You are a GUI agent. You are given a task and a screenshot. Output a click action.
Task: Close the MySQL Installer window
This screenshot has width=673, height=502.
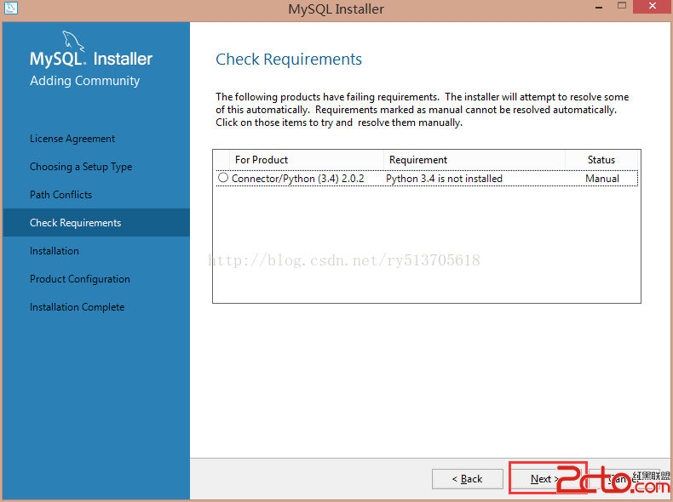click(x=653, y=7)
